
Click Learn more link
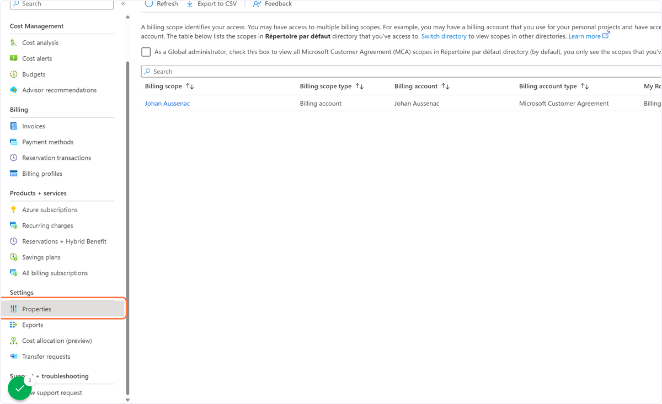pos(584,36)
